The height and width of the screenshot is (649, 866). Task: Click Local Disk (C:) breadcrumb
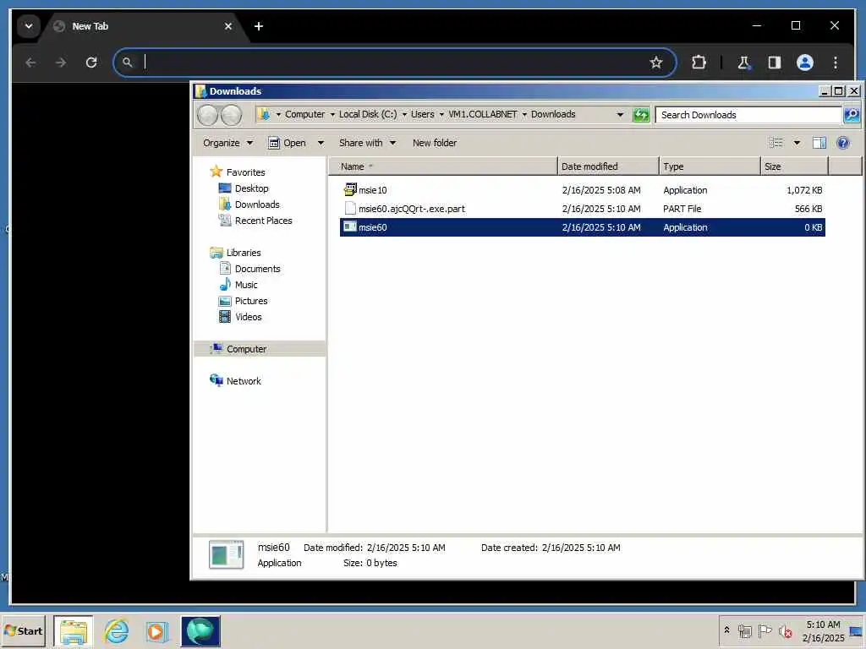click(x=368, y=114)
